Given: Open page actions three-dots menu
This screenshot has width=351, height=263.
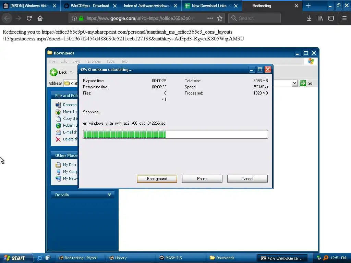Looking at the screenshot, I should click(210, 18).
